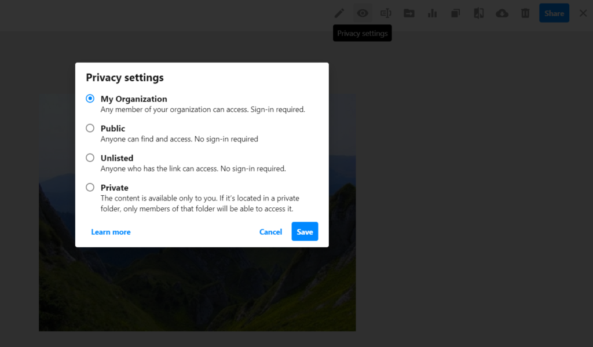This screenshot has height=347, width=593.
Task: Click the trash delete icon
Action: [x=525, y=13]
